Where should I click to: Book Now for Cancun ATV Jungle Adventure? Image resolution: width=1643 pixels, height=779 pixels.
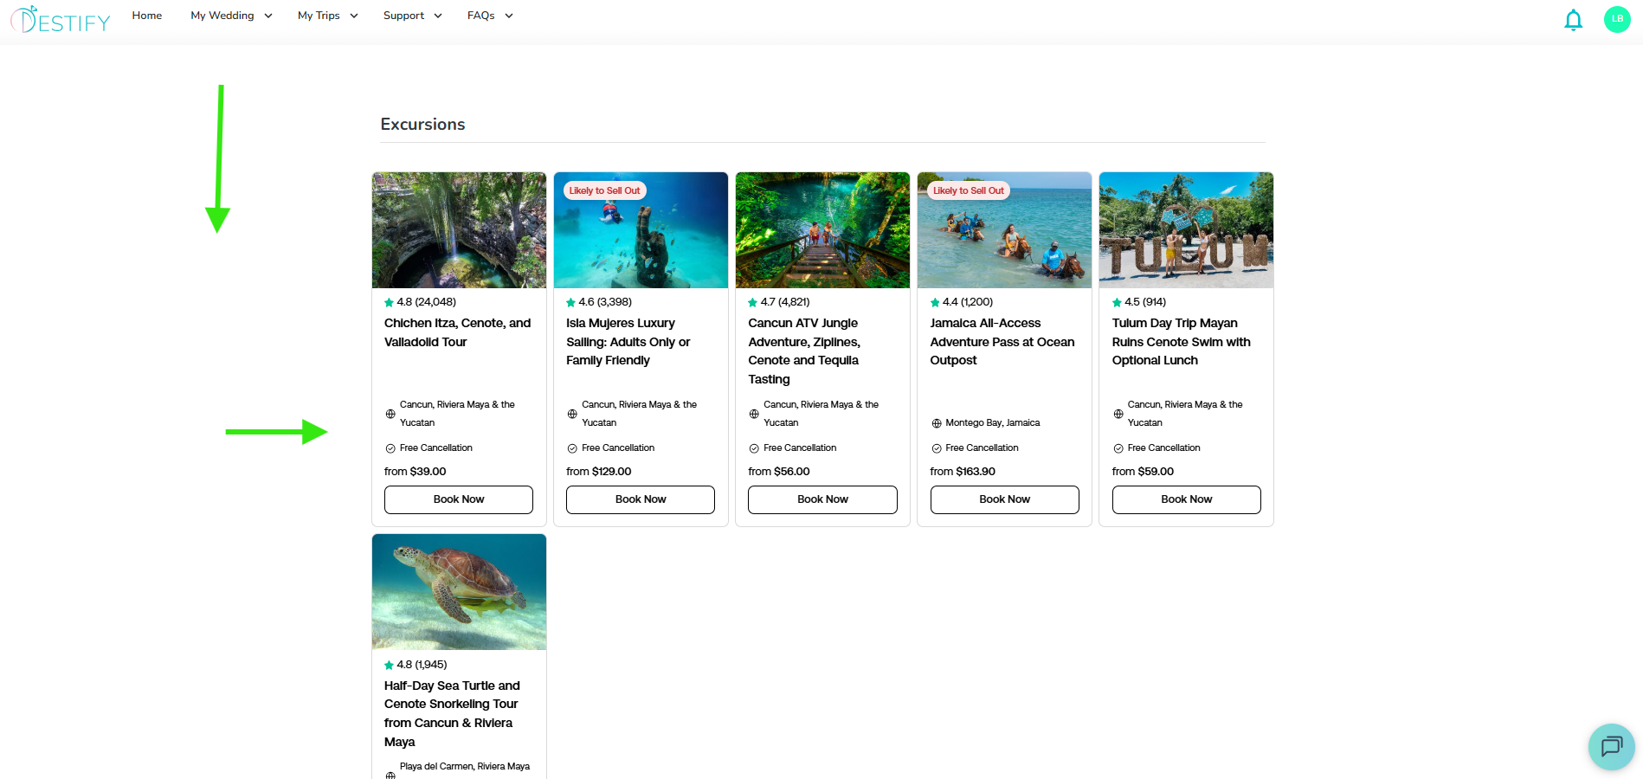pyautogui.click(x=822, y=499)
